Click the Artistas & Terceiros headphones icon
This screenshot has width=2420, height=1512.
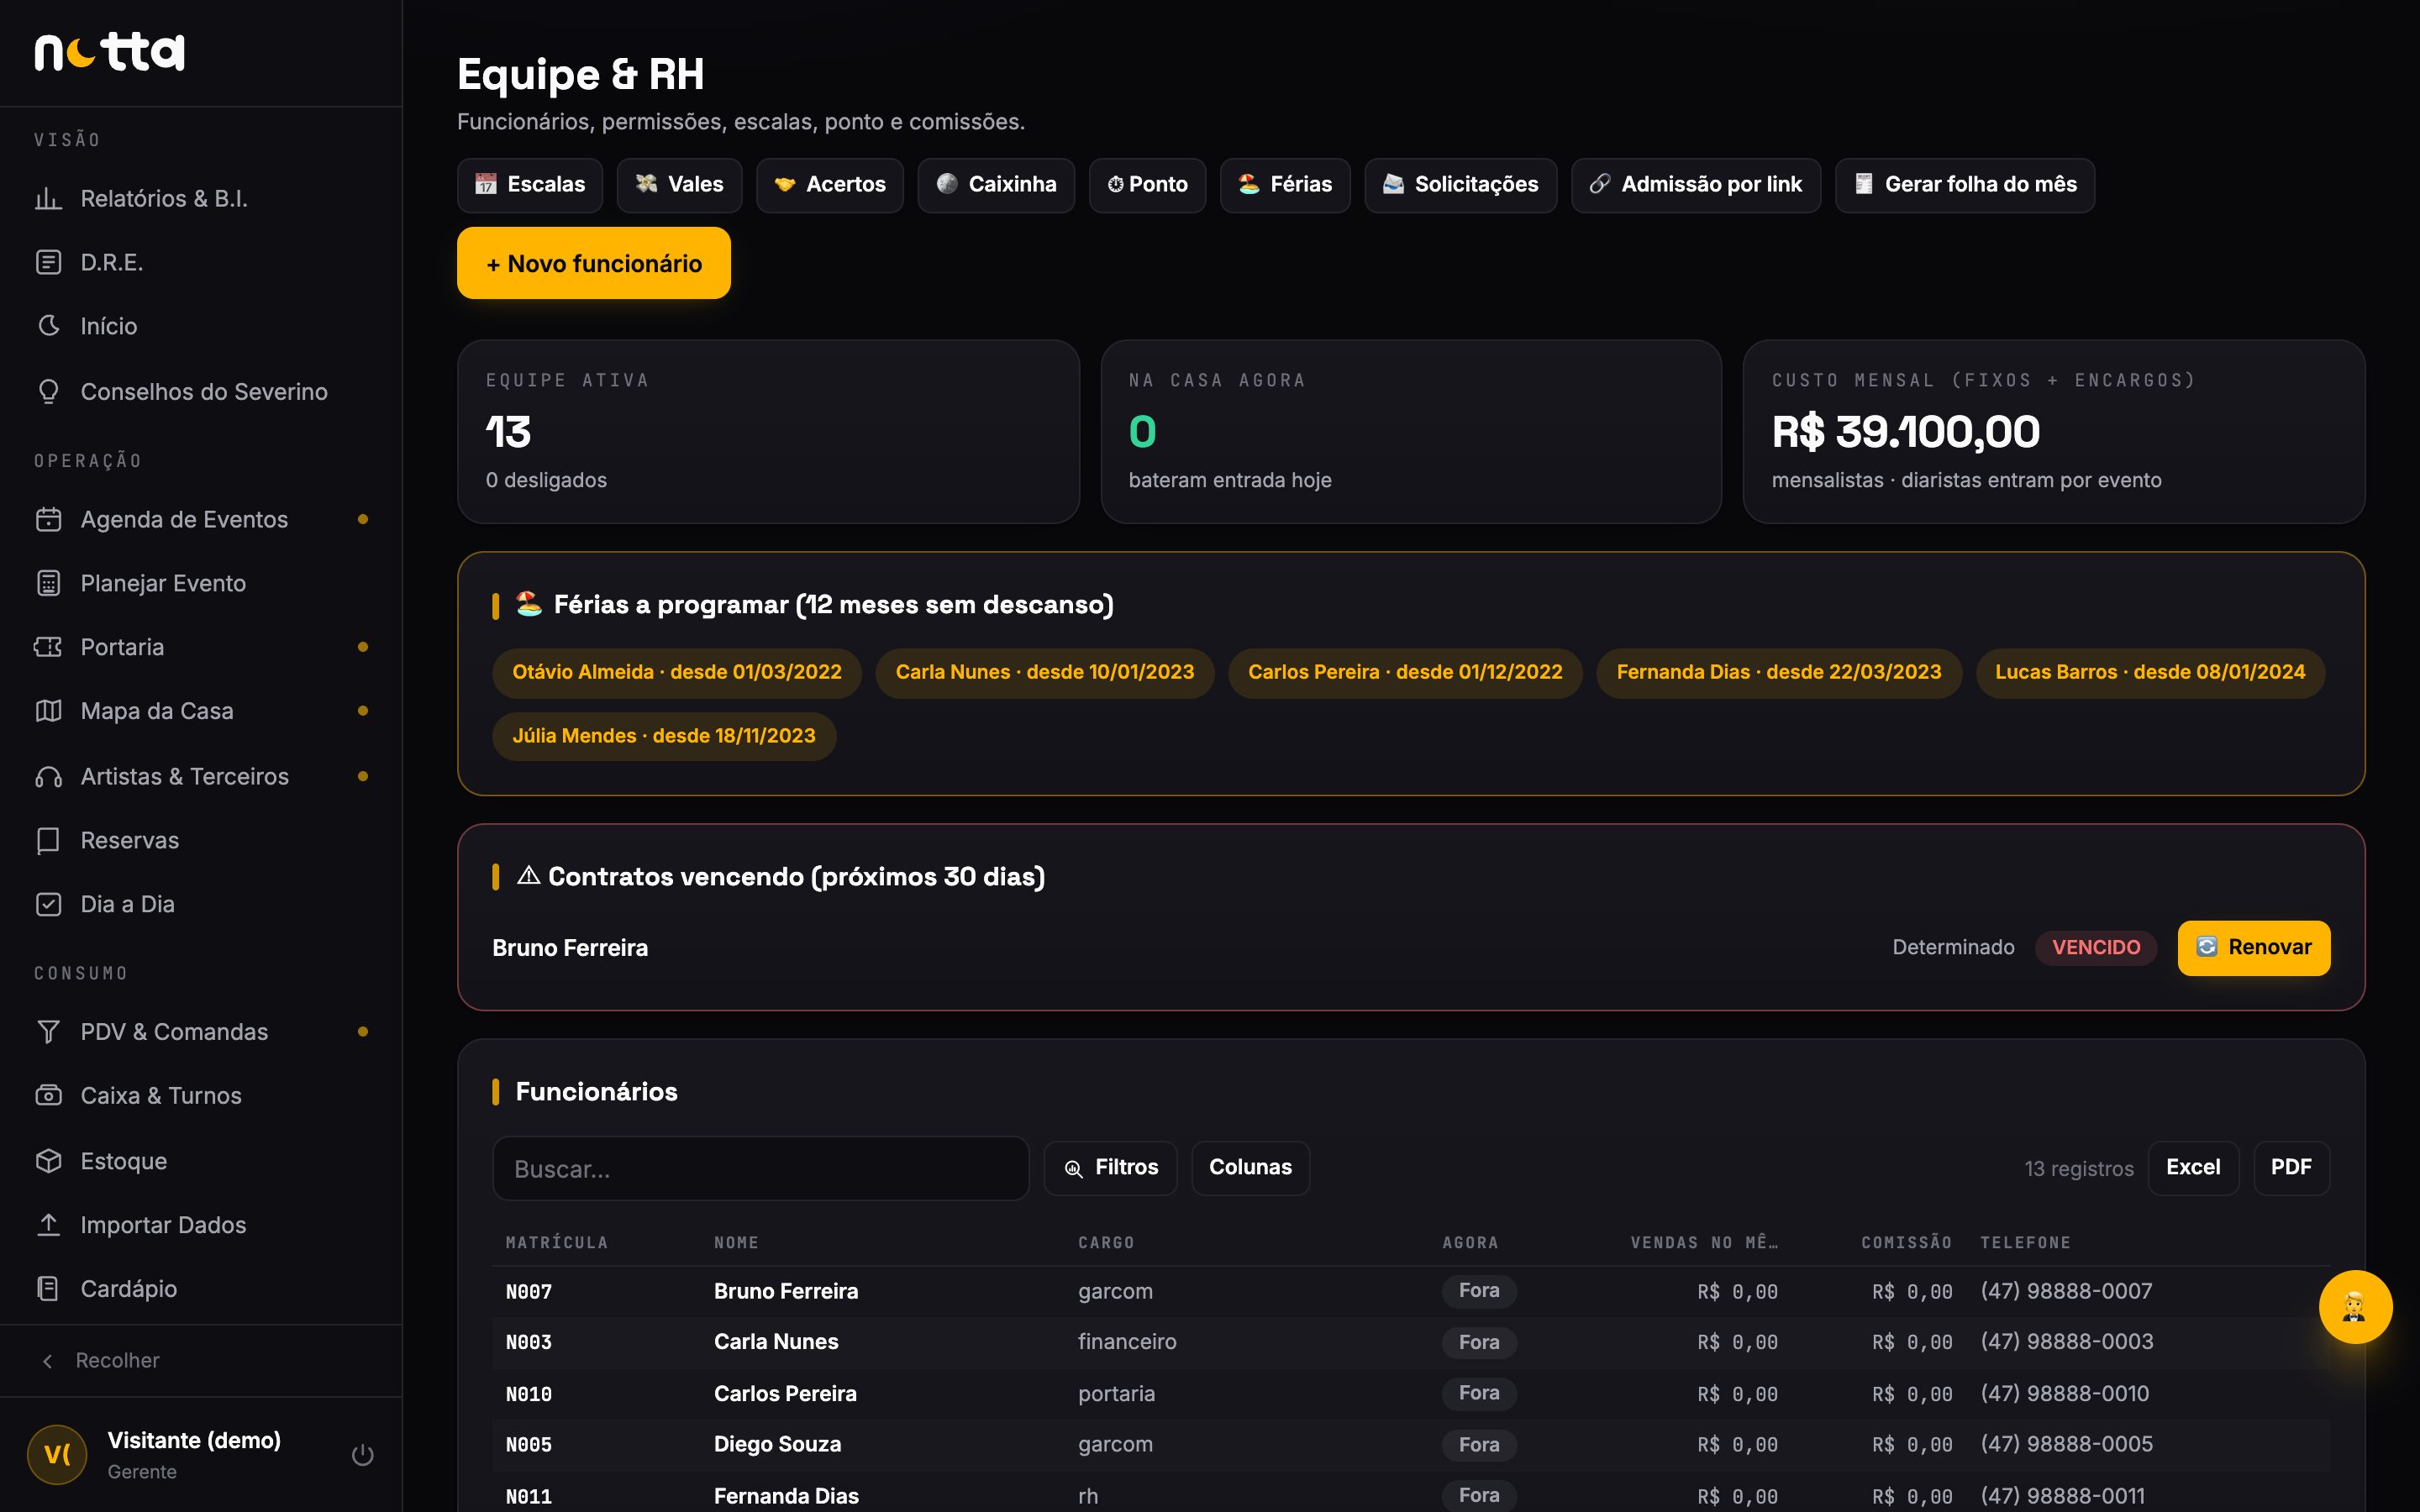[x=48, y=776]
